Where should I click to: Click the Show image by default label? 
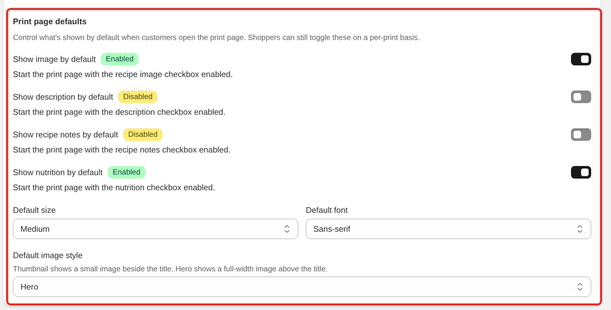[x=54, y=59]
